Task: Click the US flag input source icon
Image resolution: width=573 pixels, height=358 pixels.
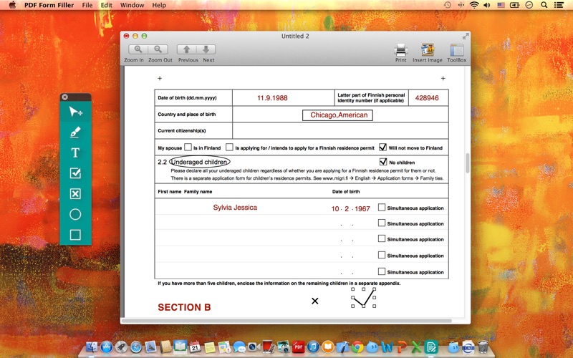Action: (501, 5)
